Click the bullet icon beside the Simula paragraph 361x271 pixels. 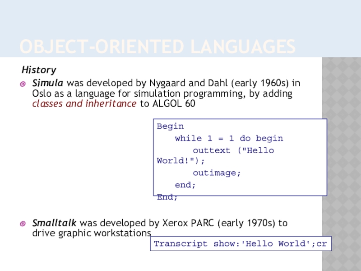pyautogui.click(x=23, y=84)
